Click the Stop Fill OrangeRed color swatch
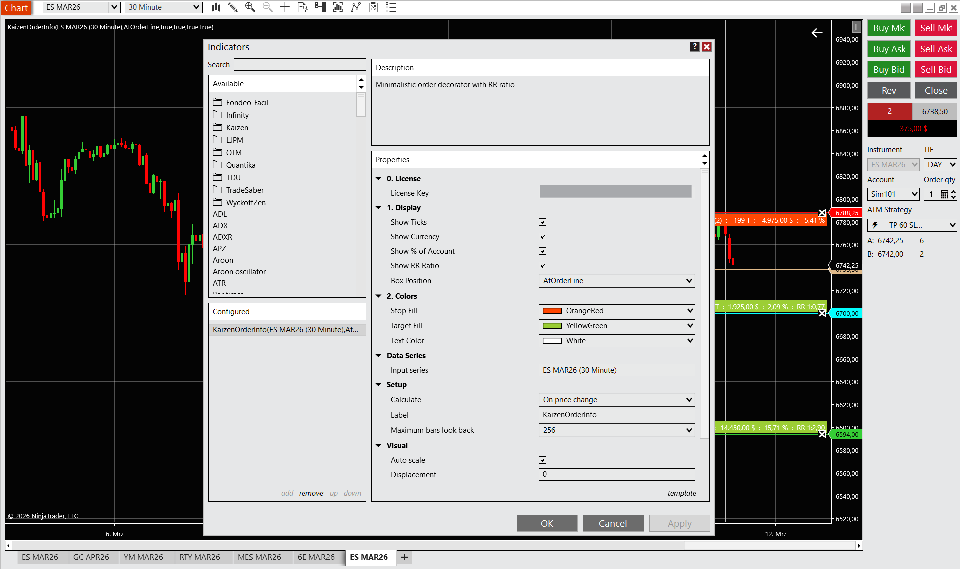The image size is (960, 569). pos(552,311)
